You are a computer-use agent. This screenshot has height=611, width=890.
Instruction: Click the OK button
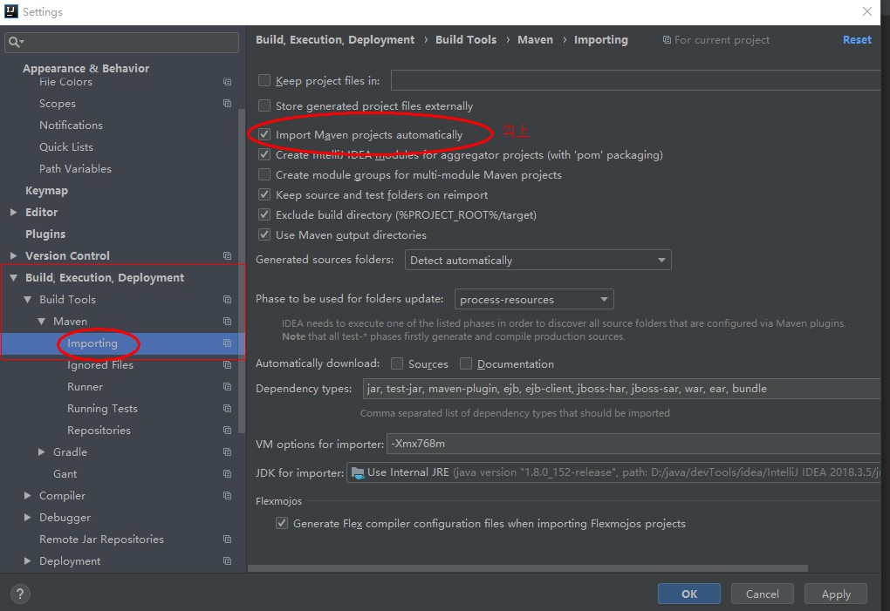[x=689, y=594]
